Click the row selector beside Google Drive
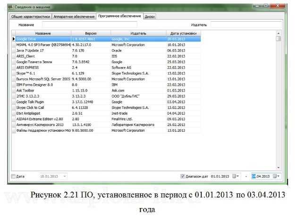 coord(13,39)
